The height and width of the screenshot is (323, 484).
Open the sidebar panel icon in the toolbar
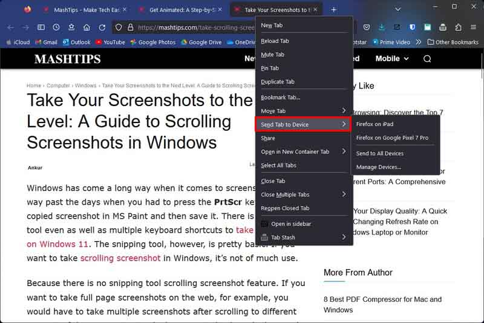41,27
